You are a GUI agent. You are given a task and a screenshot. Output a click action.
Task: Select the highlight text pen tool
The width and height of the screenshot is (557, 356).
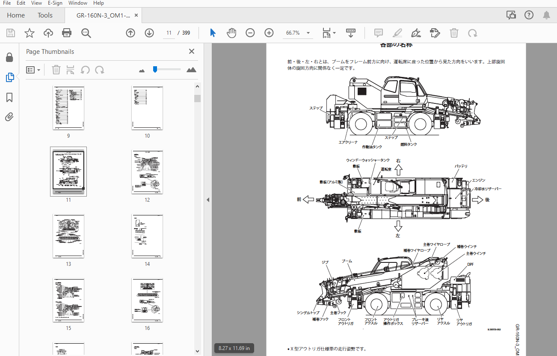(397, 33)
